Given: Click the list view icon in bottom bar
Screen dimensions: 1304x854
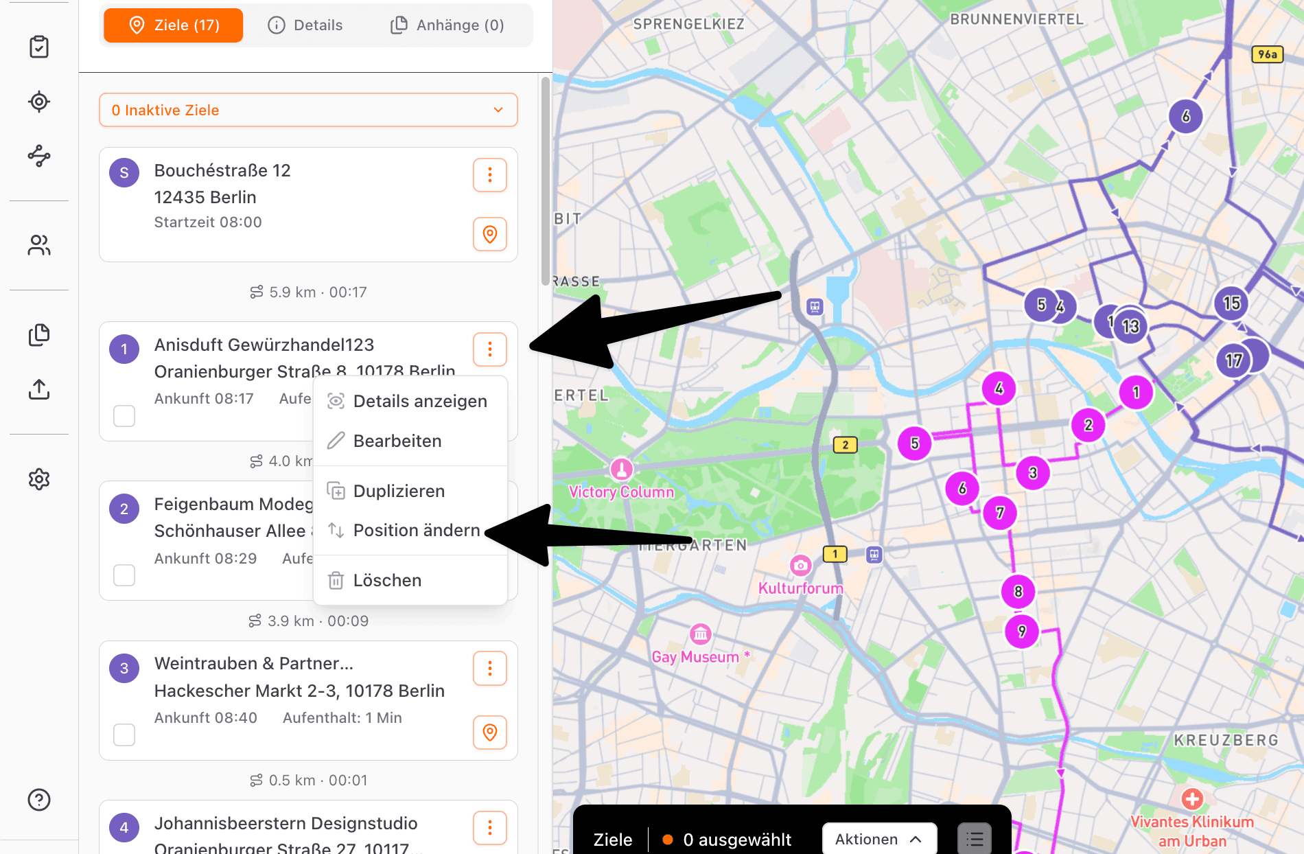Looking at the screenshot, I should (x=974, y=839).
